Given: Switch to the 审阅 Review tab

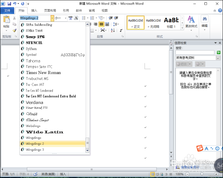Looking at the screenshot, I should click(x=92, y=10).
